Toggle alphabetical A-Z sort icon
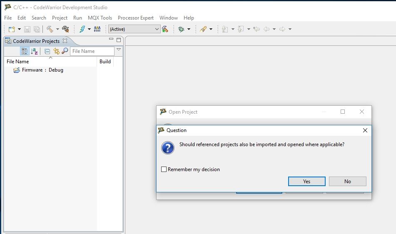 click(x=34, y=51)
